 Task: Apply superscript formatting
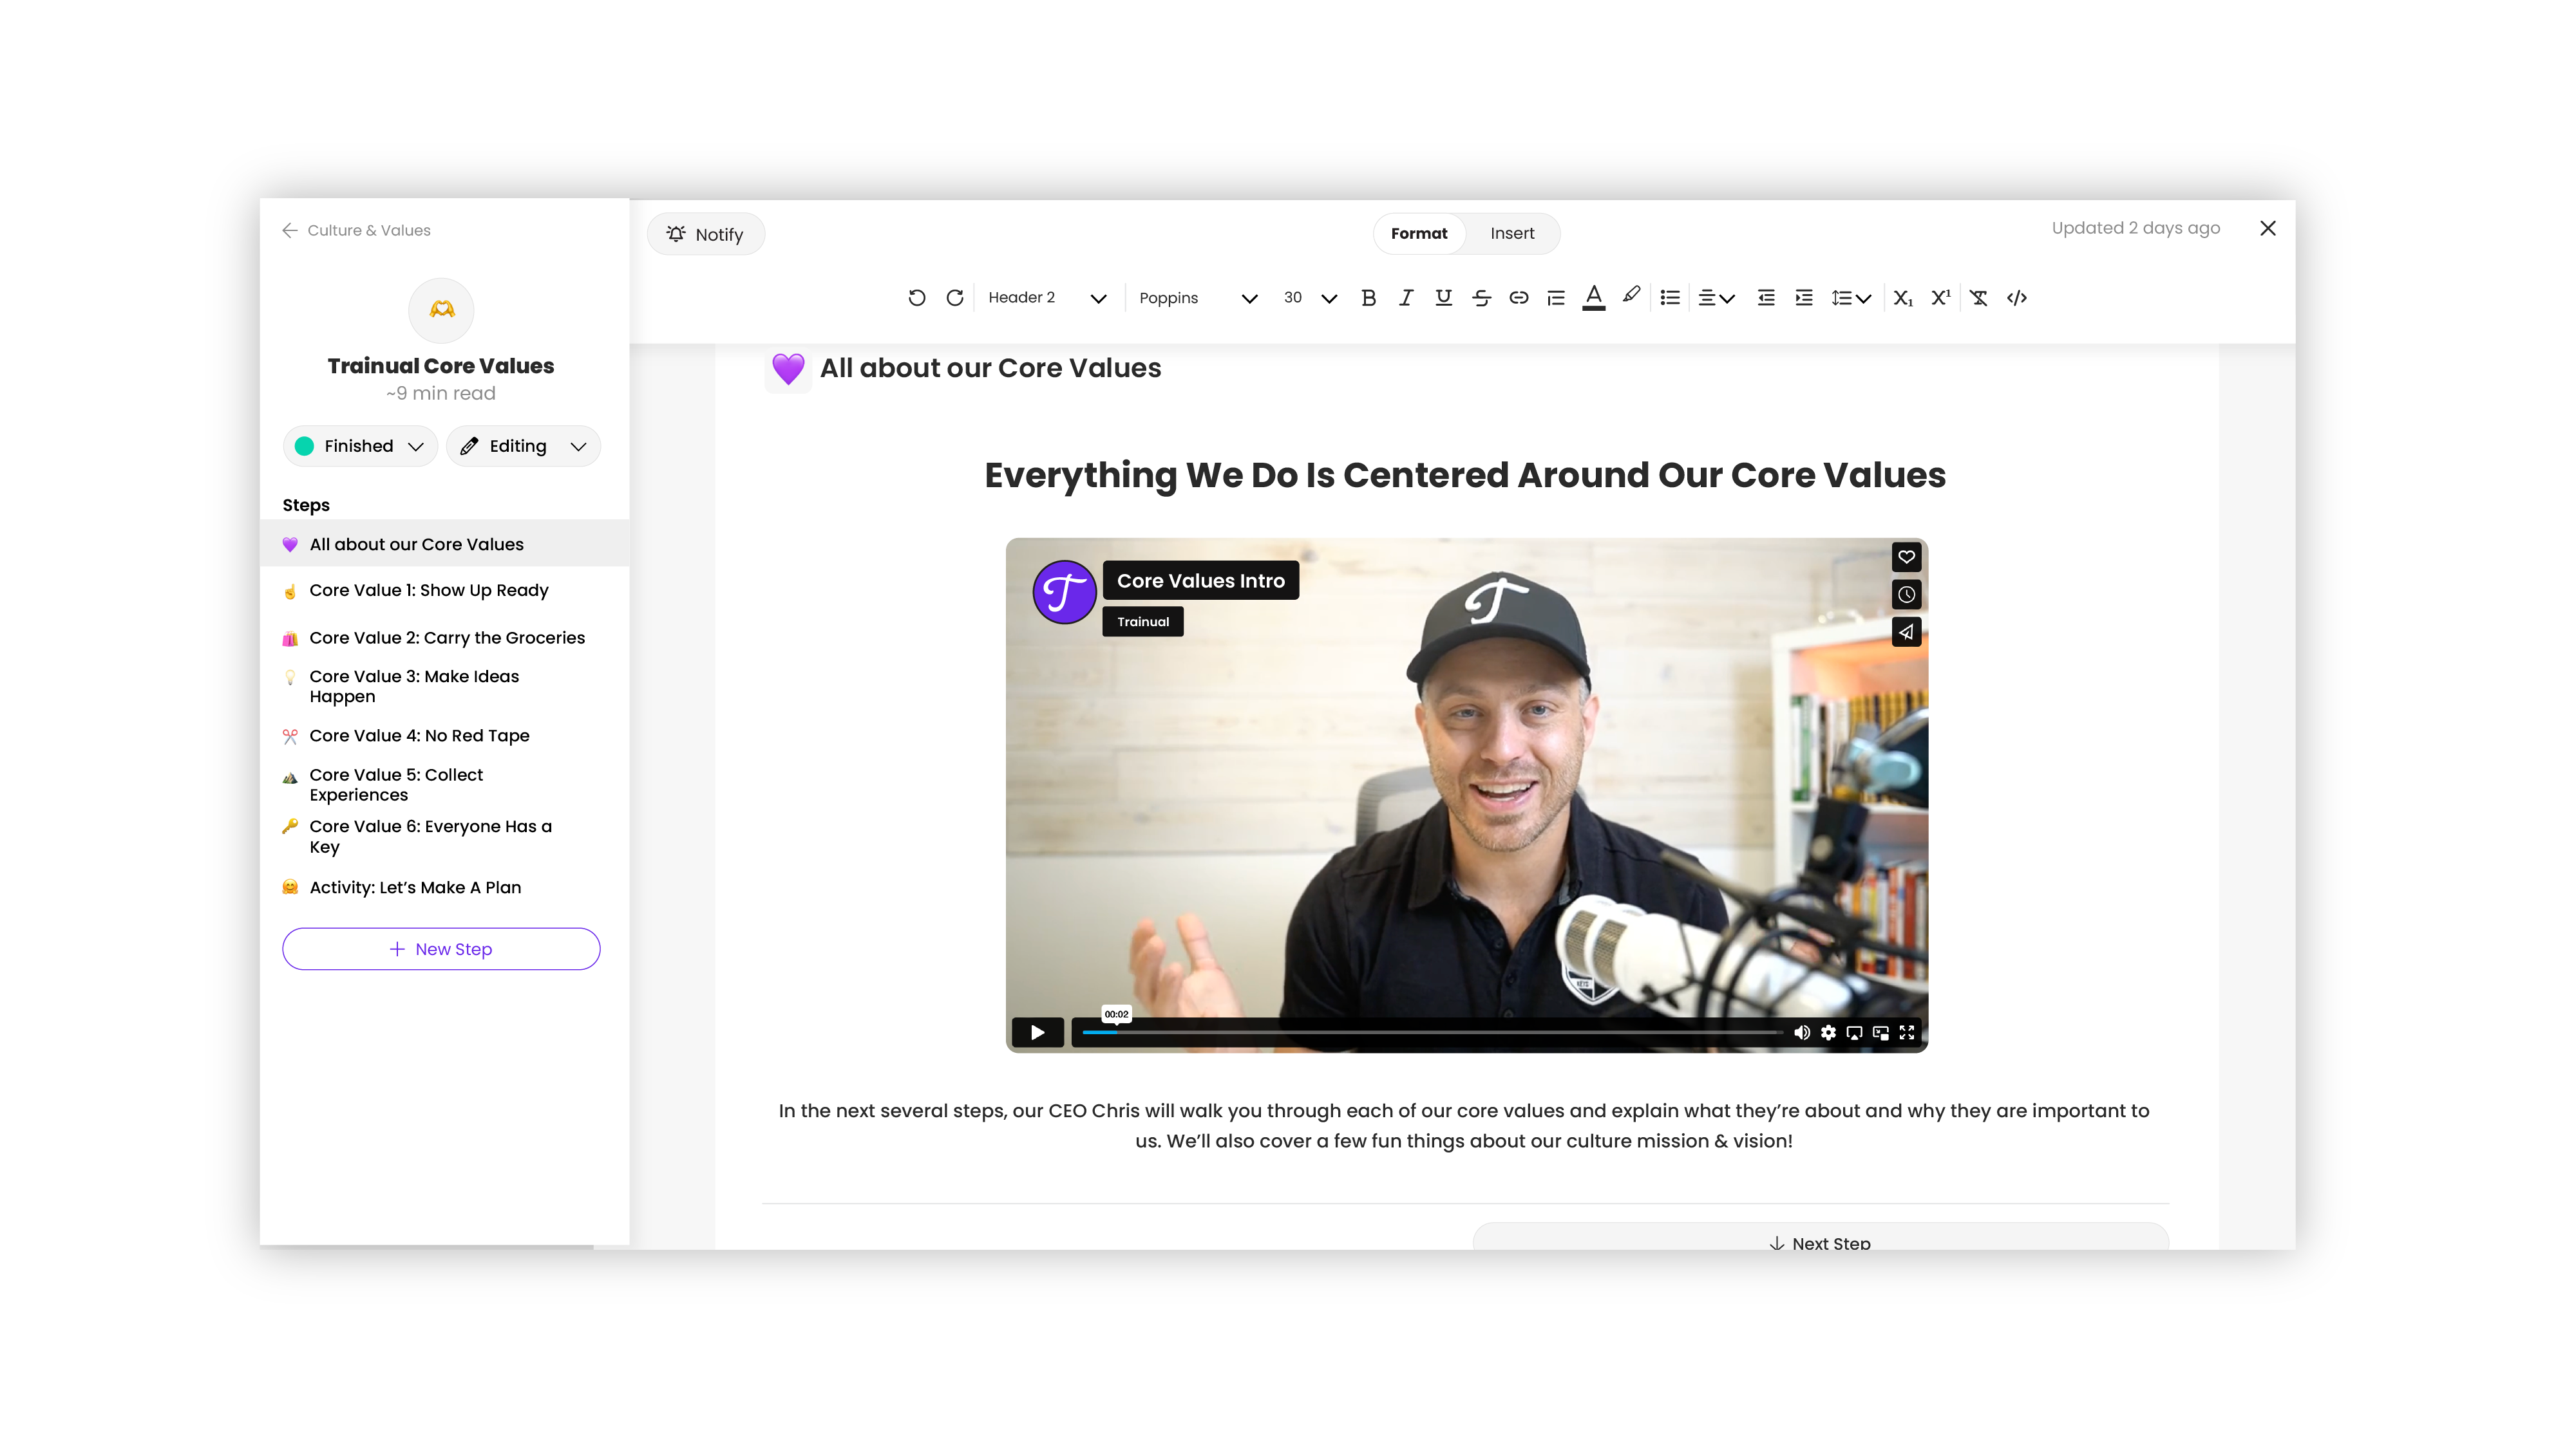pyautogui.click(x=1940, y=298)
